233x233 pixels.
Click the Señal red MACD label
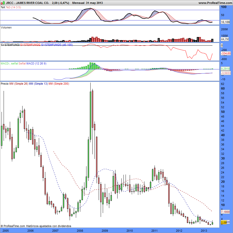coord(22,63)
